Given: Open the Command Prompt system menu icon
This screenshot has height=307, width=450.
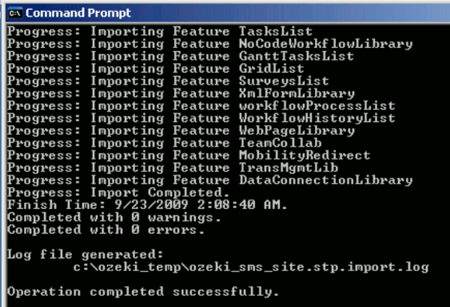Looking at the screenshot, I should (15, 13).
